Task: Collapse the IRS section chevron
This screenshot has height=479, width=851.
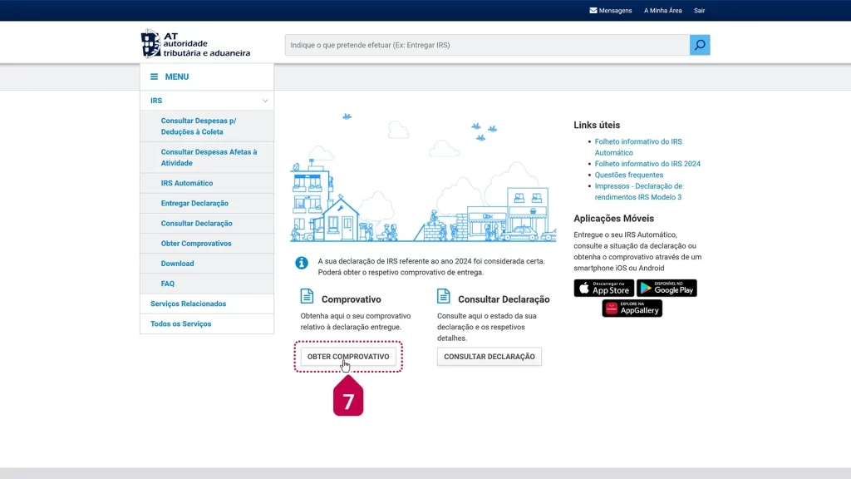Action: point(265,101)
